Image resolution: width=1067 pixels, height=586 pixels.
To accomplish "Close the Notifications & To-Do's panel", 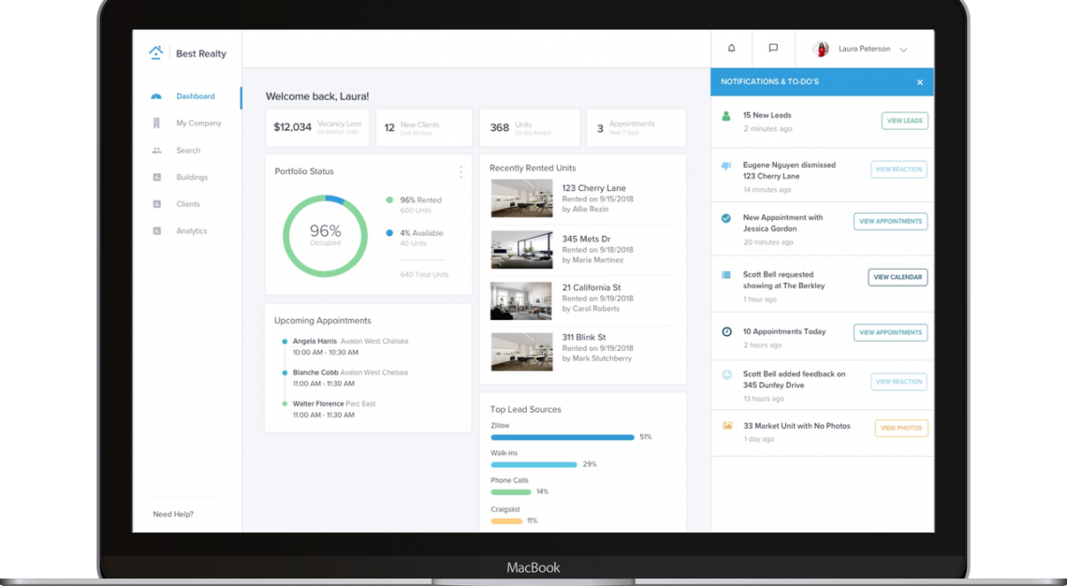I will (920, 82).
